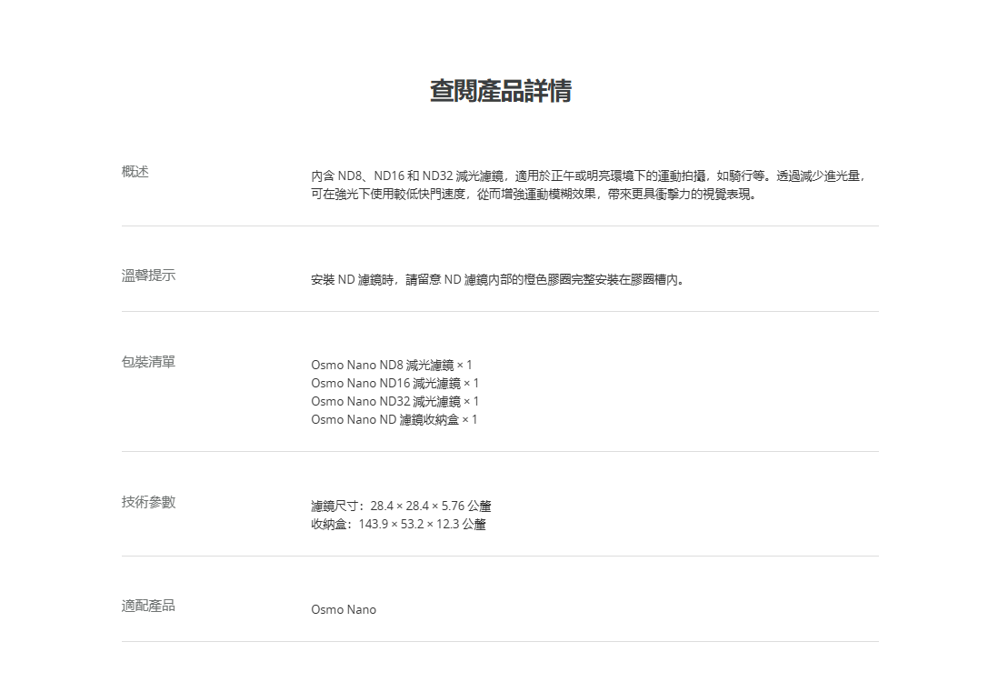This screenshot has width=988, height=692.
Task: Click the 查閱產品詳情 page heading
Action: 500,91
